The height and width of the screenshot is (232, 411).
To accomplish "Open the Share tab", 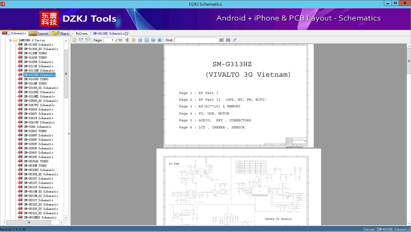I will pos(60,33).
